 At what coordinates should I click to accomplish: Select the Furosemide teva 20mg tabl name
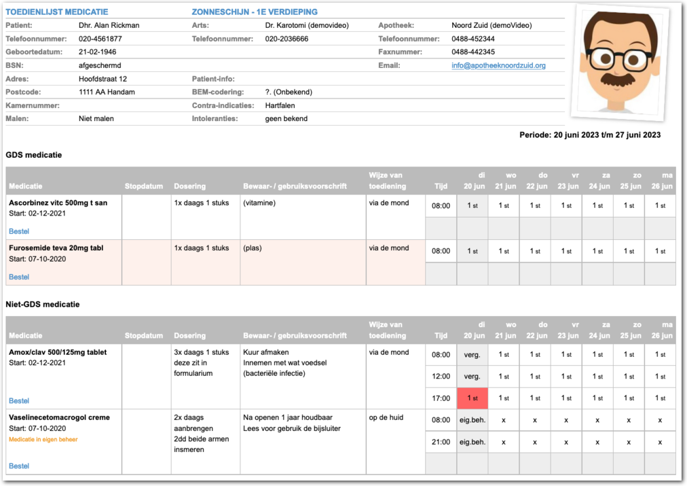click(56, 248)
